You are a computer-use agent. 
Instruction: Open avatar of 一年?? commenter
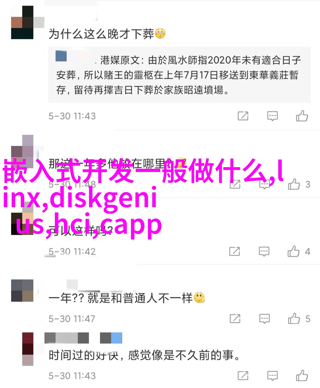tap(22, 291)
